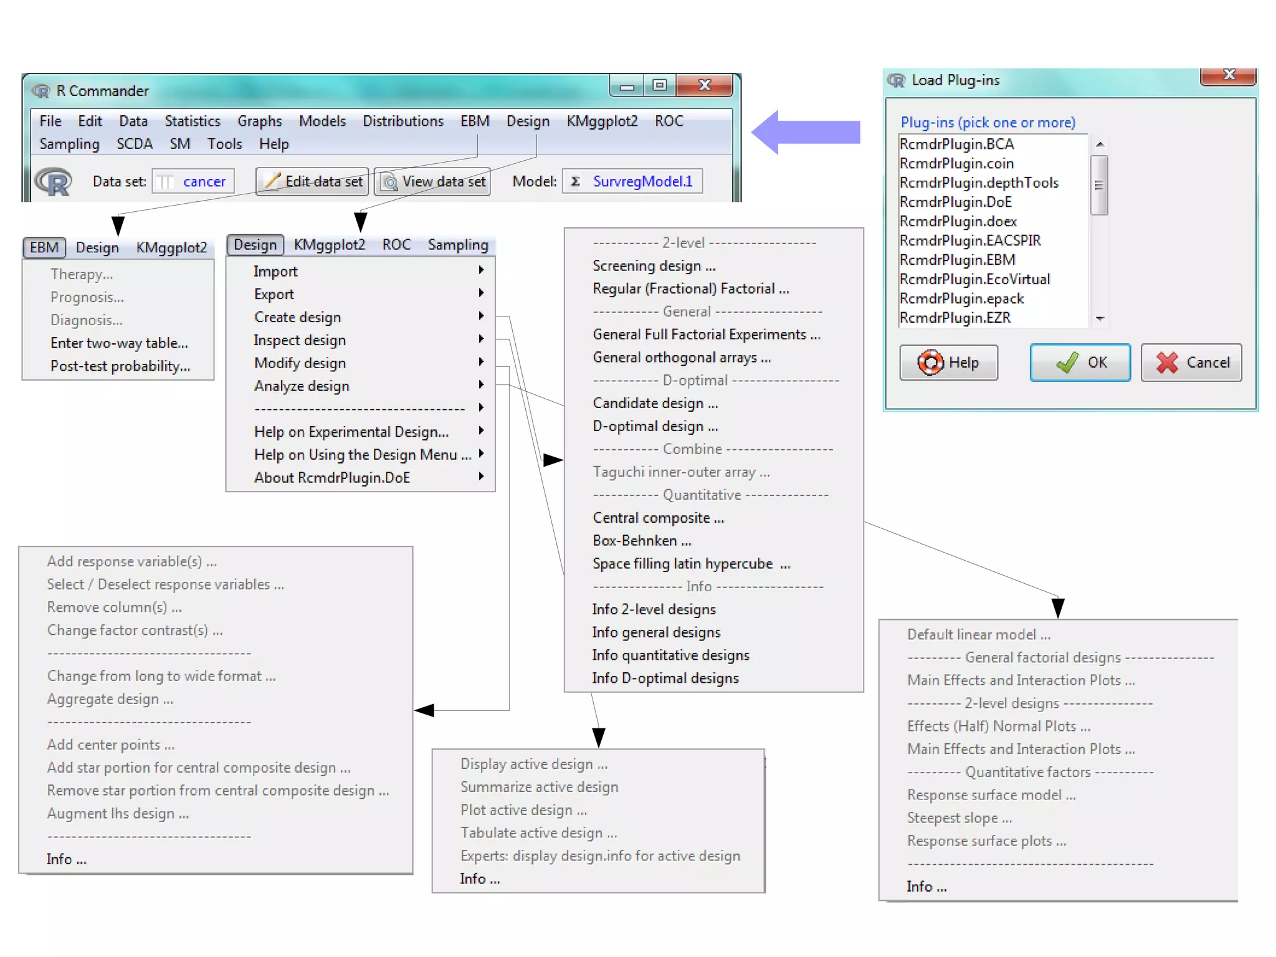Choose Info 2-level designs entry
Viewport: 1276px width, 957px height.
[x=654, y=610]
